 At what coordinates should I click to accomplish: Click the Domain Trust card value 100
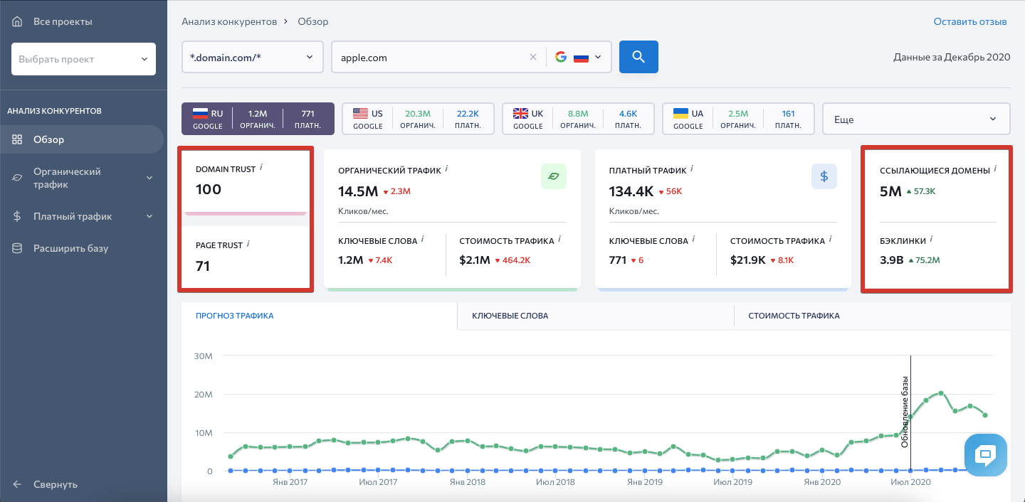point(209,189)
